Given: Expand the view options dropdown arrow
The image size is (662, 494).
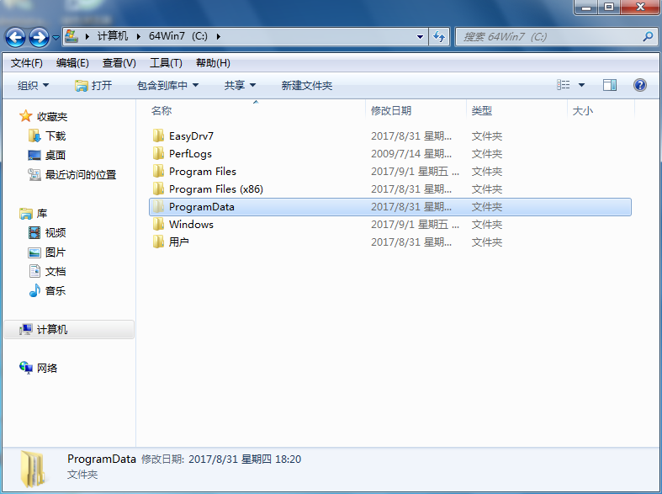Looking at the screenshot, I should [583, 85].
